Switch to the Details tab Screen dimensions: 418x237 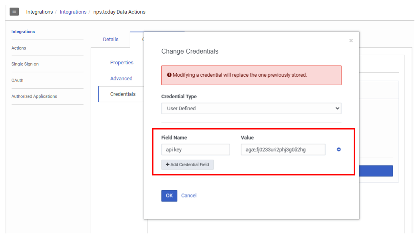111,39
